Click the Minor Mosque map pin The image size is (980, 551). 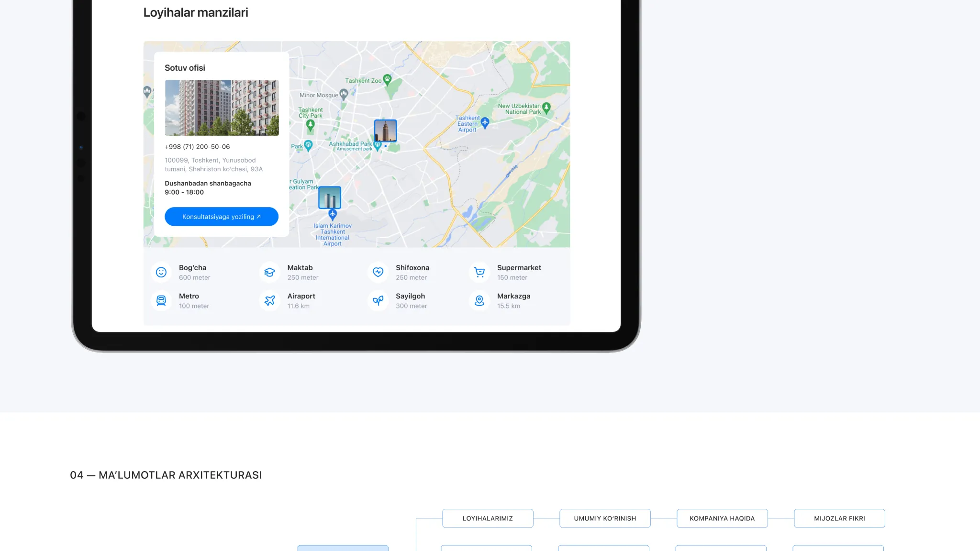tap(344, 94)
